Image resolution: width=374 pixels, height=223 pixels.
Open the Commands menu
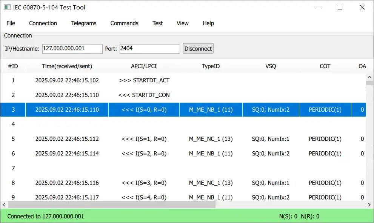point(124,23)
